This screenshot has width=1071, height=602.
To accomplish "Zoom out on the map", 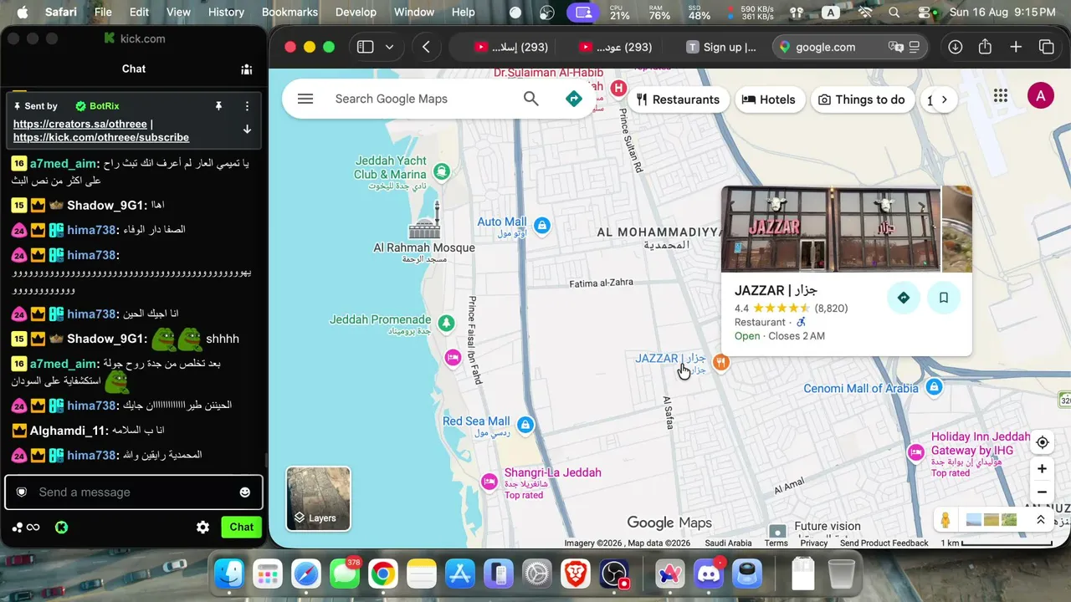I will point(1042,492).
